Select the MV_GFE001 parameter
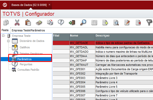The image size is (153, 100). [78, 69]
